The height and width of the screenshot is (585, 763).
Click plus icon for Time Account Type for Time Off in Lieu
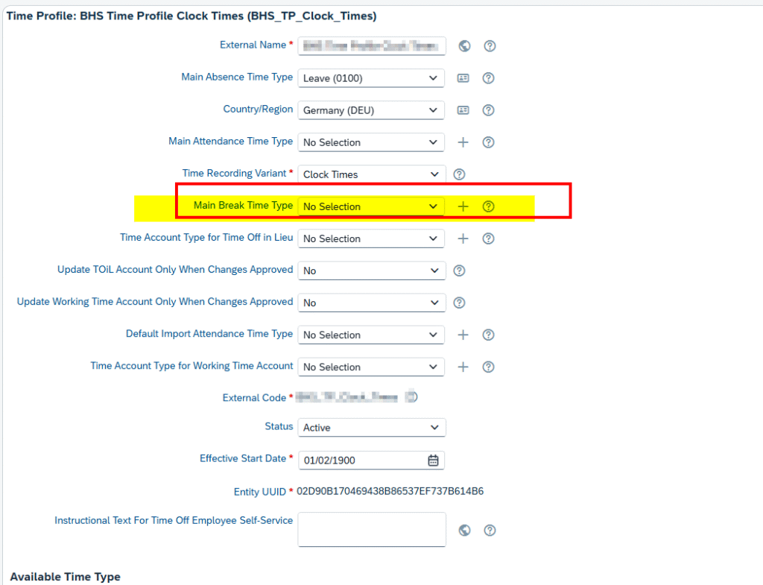pos(463,238)
